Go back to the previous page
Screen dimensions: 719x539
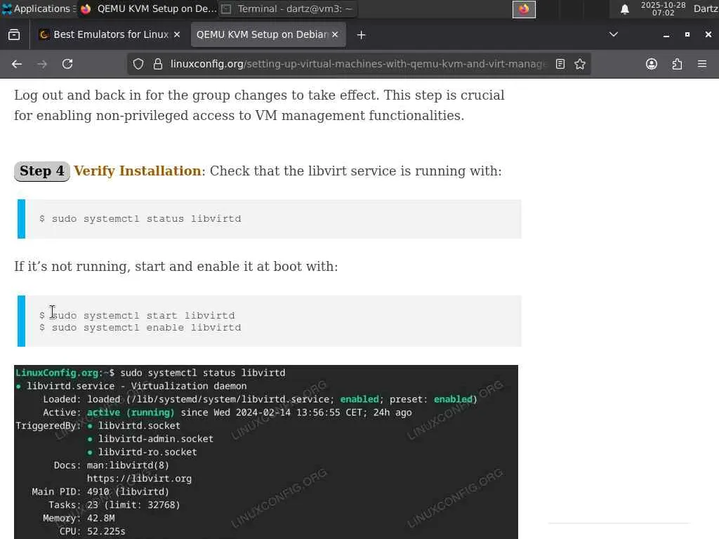point(17,64)
